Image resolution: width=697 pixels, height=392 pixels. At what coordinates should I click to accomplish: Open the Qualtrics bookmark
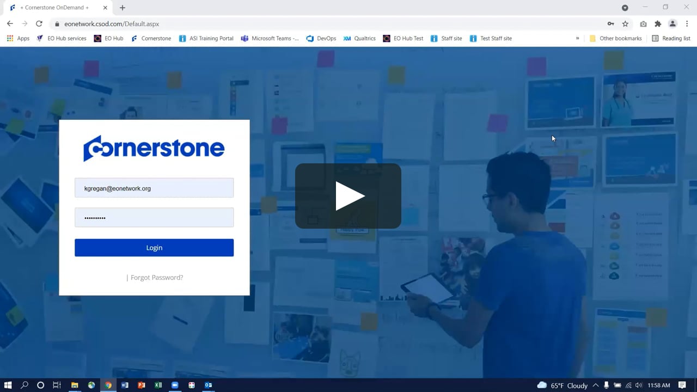click(359, 39)
